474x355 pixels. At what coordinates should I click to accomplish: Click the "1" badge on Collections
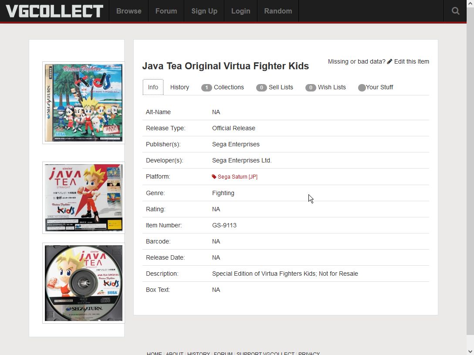[x=207, y=88]
